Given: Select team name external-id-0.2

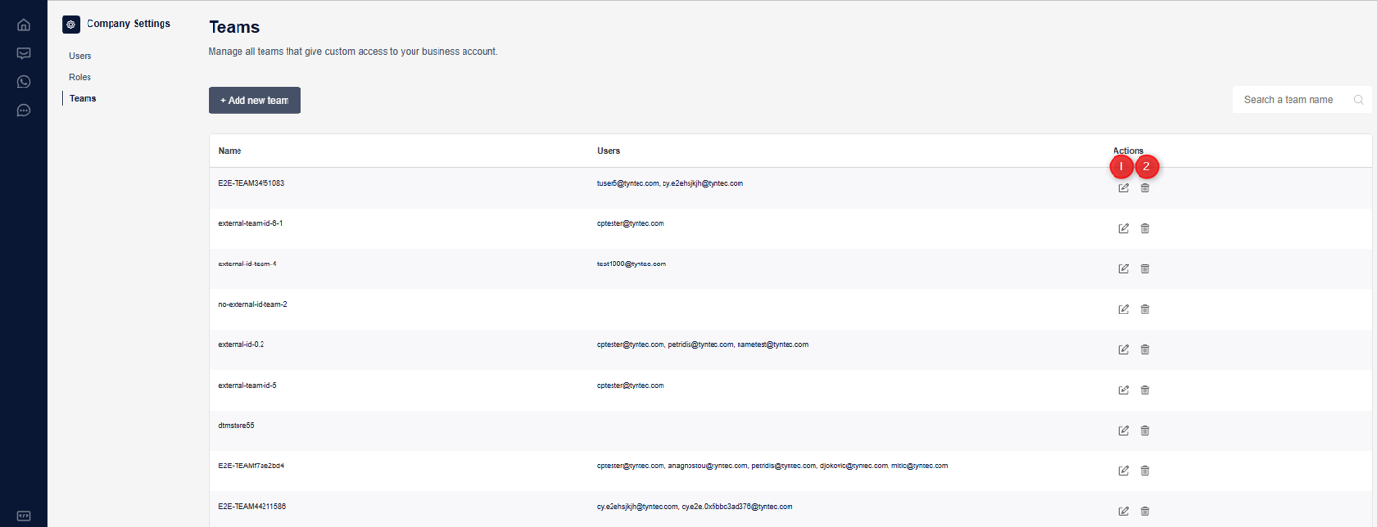Looking at the screenshot, I should click(241, 344).
